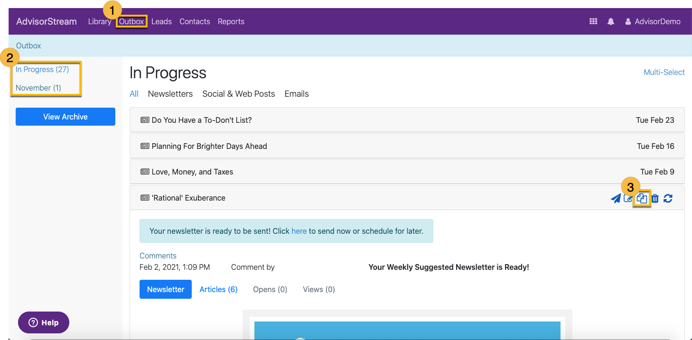Viewport: 692px width, 340px height.
Task: Expand the Love, Money, and Taxes row
Action: [x=407, y=172]
